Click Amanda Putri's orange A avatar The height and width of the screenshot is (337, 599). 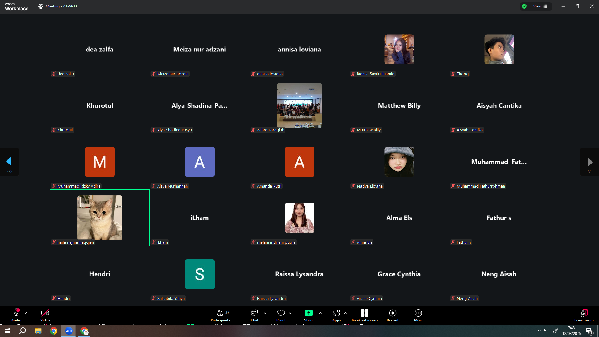pos(299,162)
